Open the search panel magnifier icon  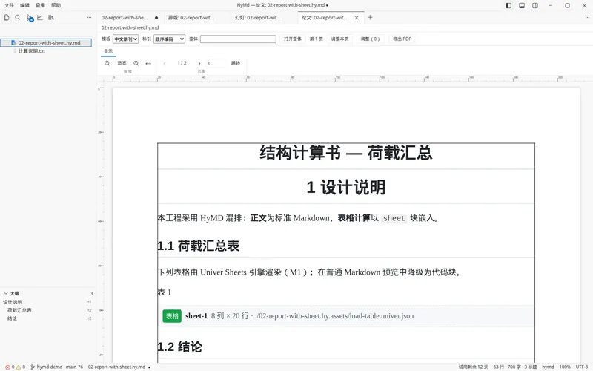(17, 17)
